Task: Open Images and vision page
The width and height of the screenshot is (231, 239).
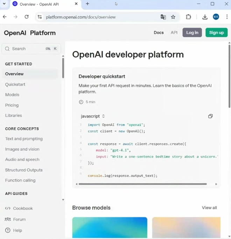Action: tap(22, 149)
